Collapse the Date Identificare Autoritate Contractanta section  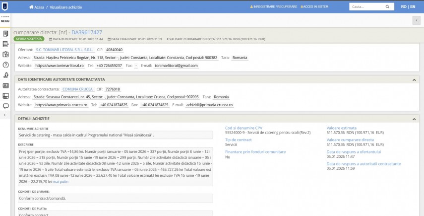pyautogui.click(x=414, y=79)
